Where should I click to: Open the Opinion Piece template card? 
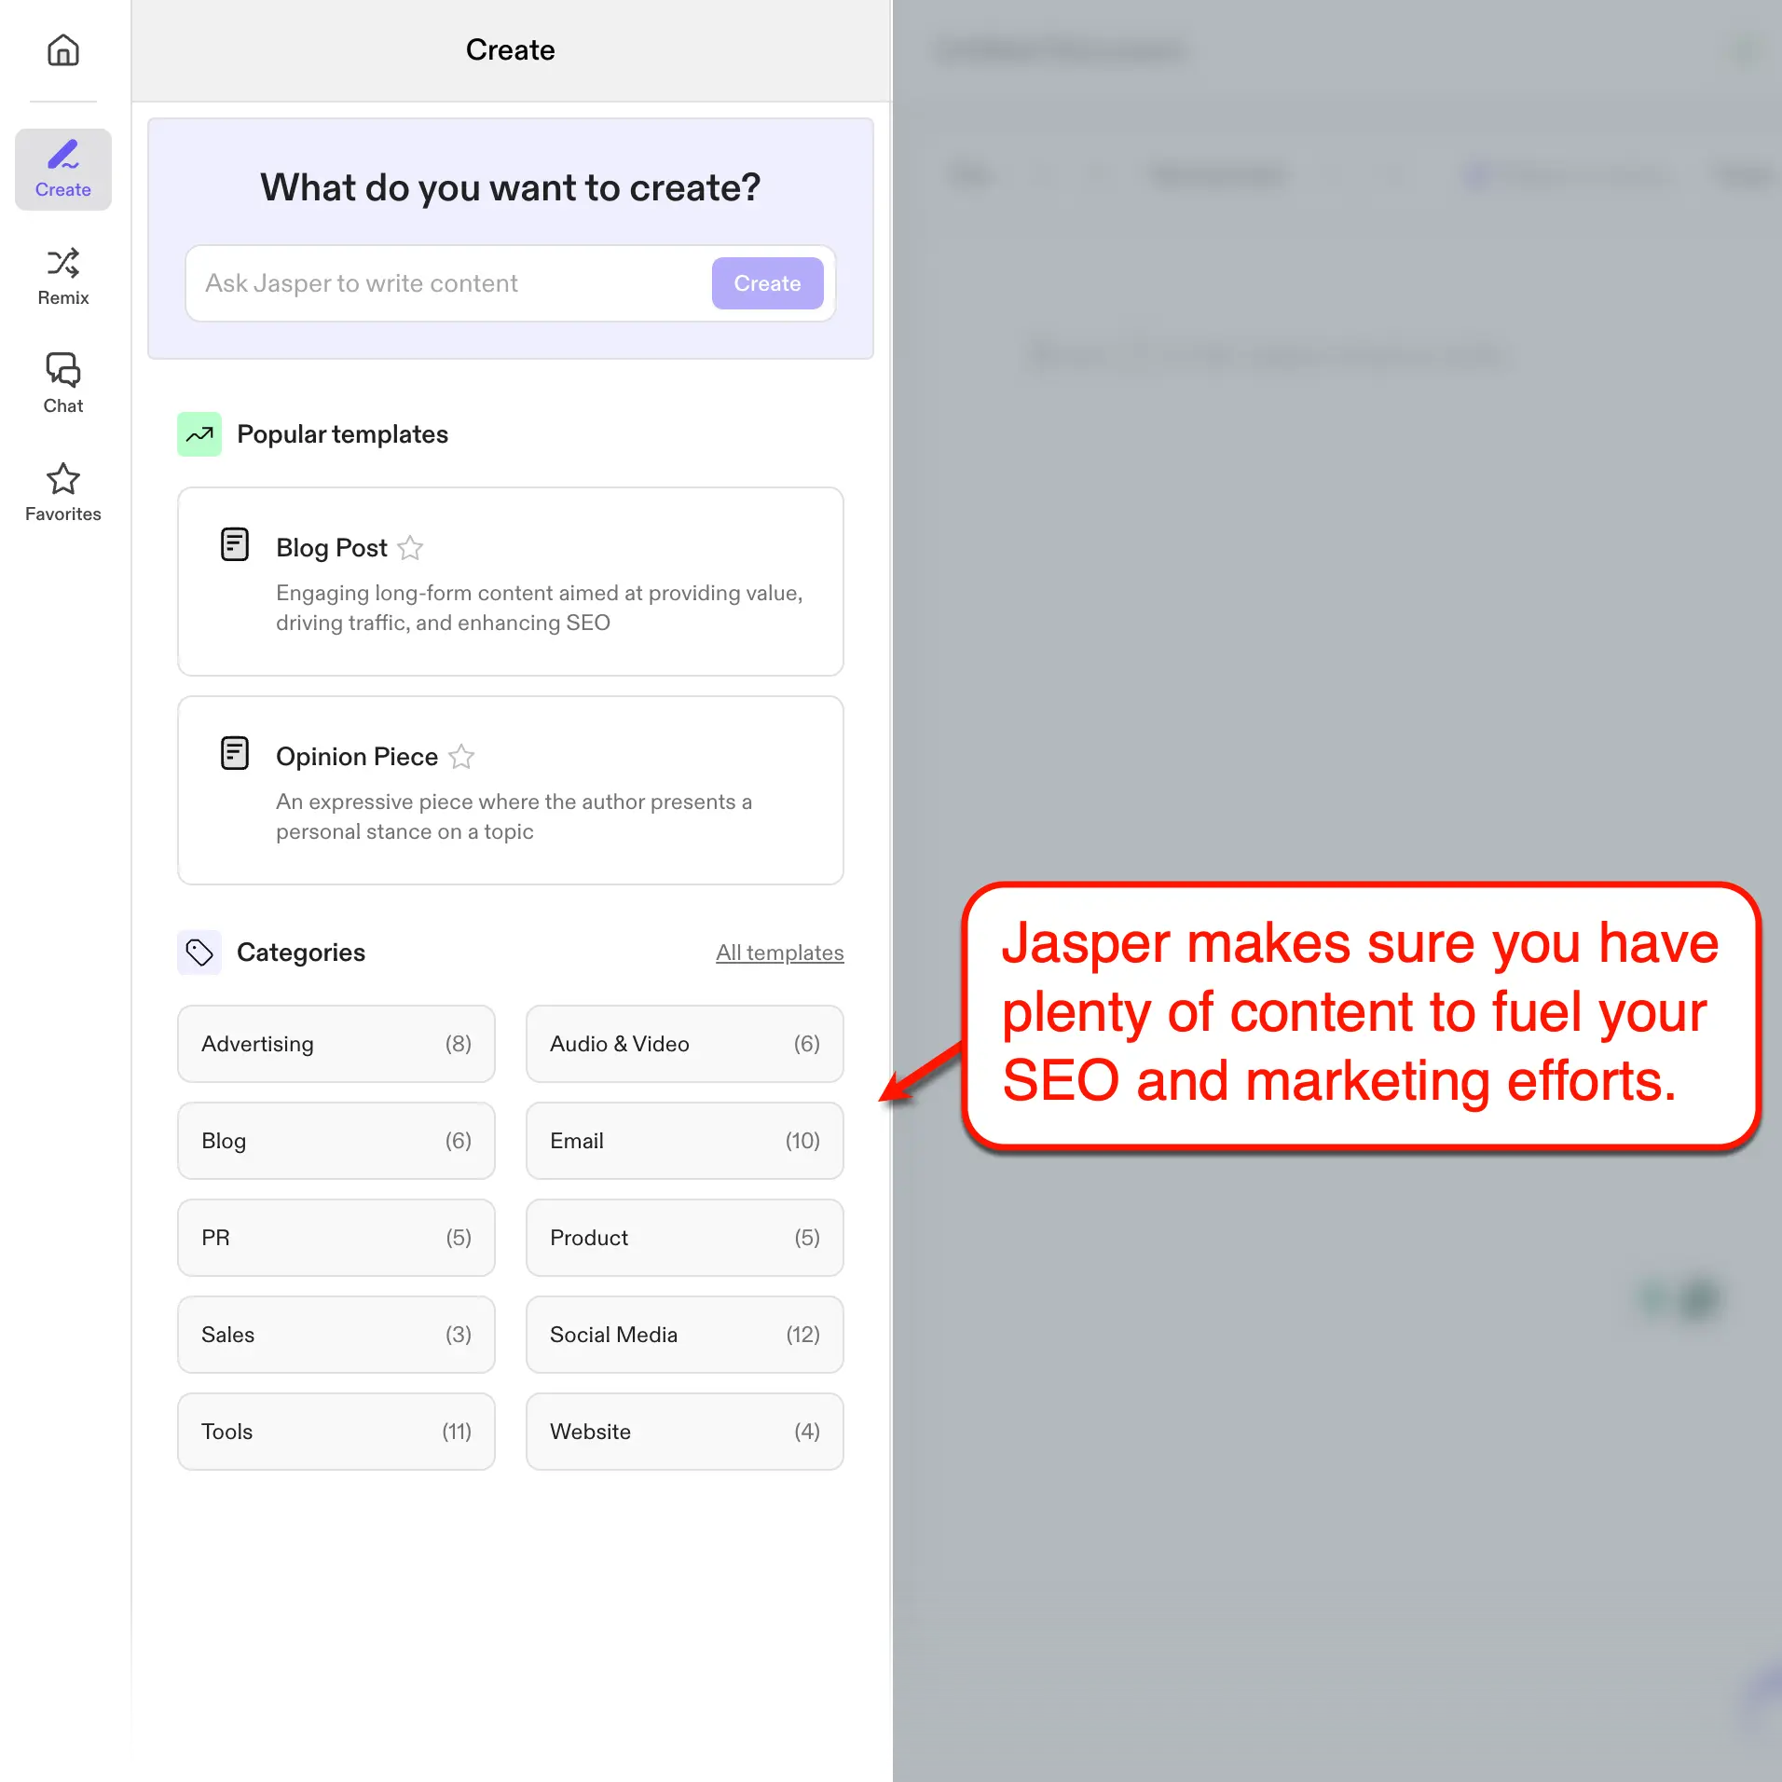[511, 790]
